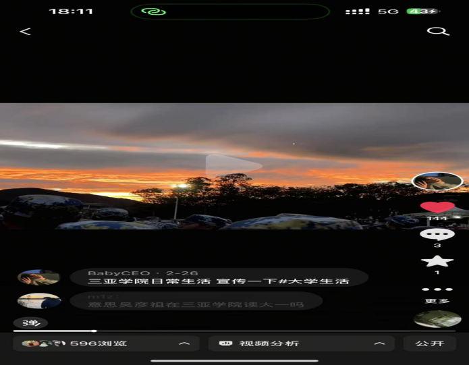Tap the comment about 吴彦祖
469x365 pixels.
[x=196, y=304]
